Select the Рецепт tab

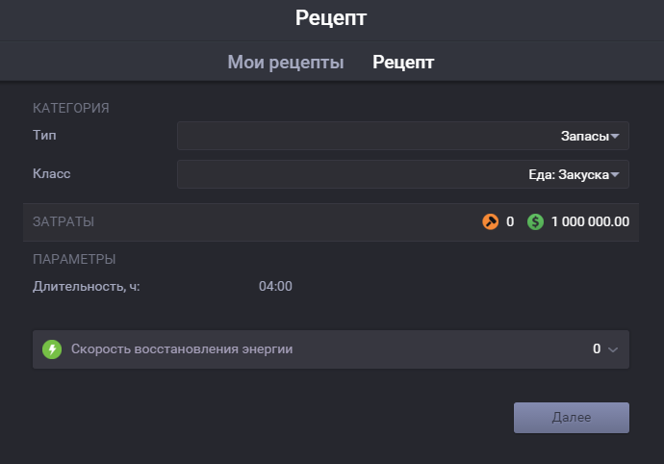403,63
